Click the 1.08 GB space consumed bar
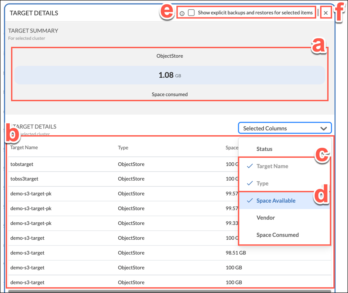 coord(170,75)
